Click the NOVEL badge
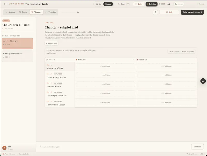This screenshot has height=156, width=207. click(x=6, y=21)
